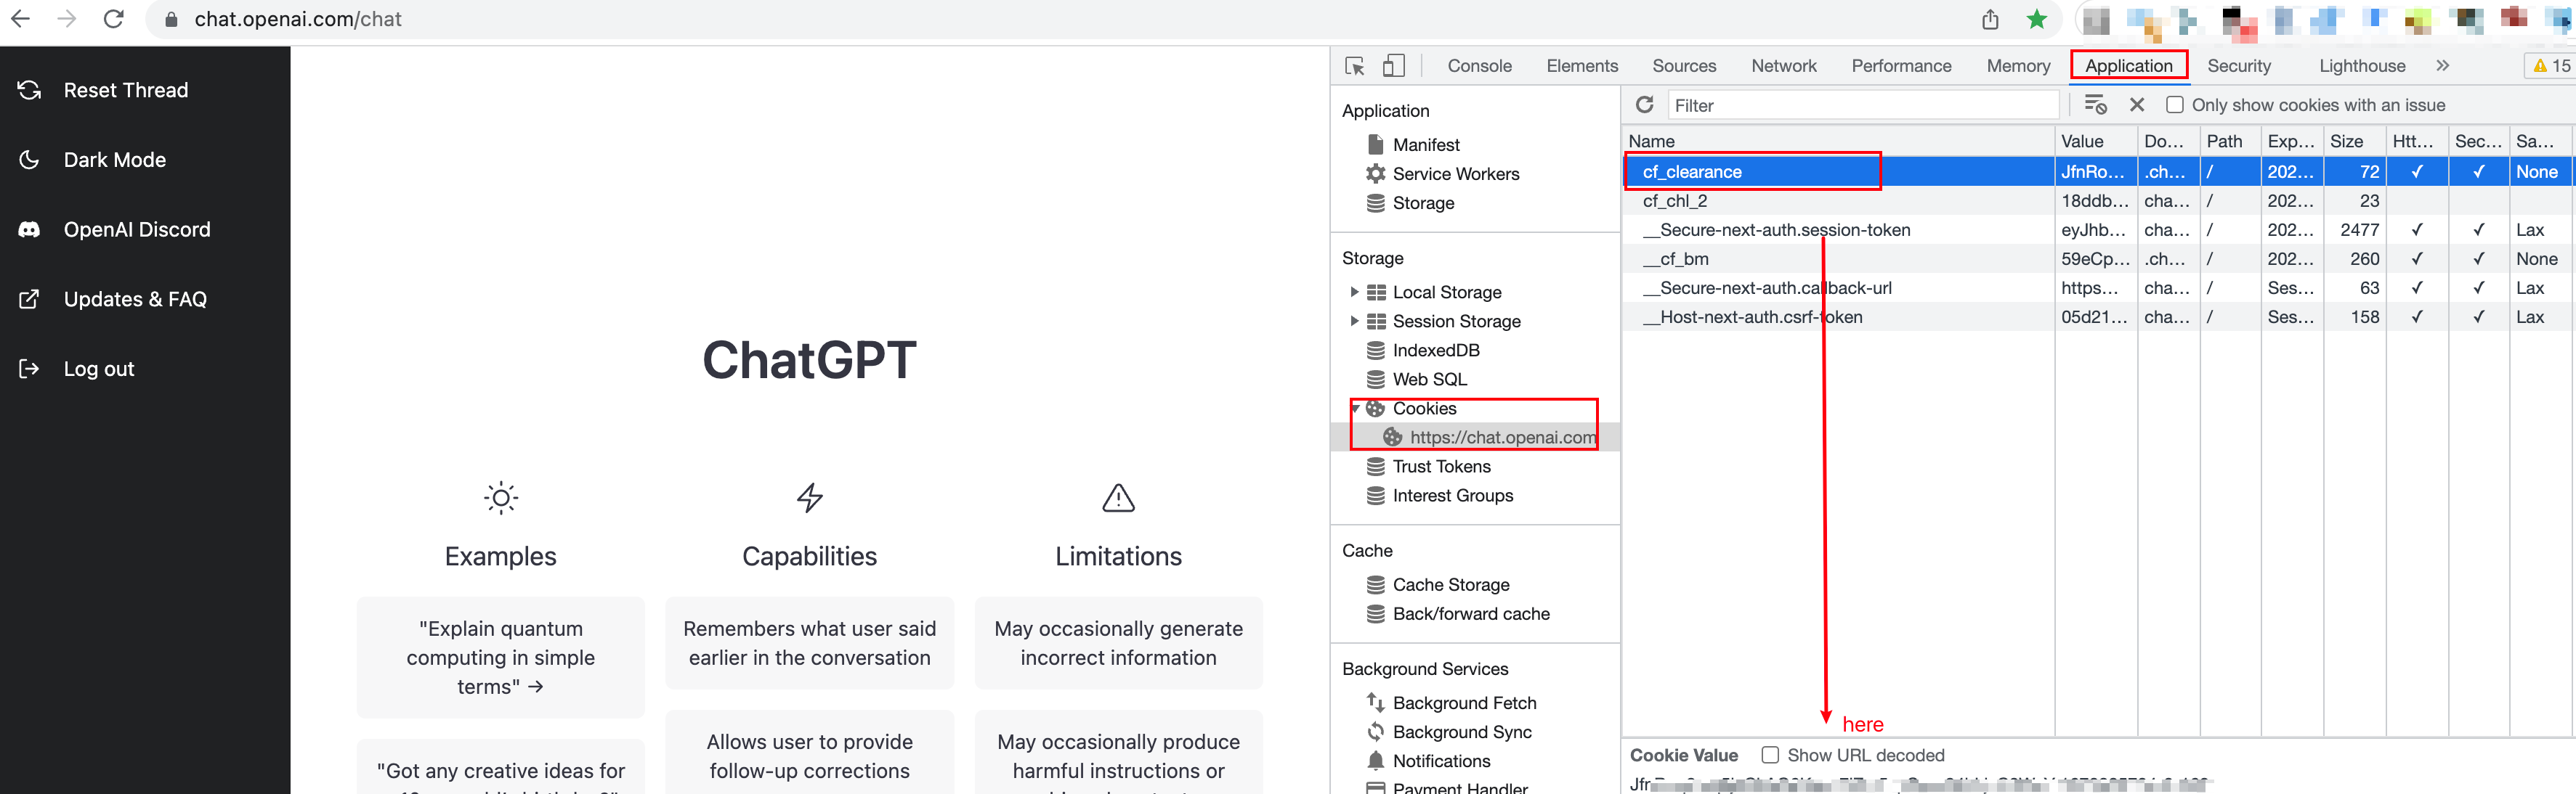The height and width of the screenshot is (794, 2576).
Task: Enable Only show cookies with an issue
Action: [x=2174, y=105]
